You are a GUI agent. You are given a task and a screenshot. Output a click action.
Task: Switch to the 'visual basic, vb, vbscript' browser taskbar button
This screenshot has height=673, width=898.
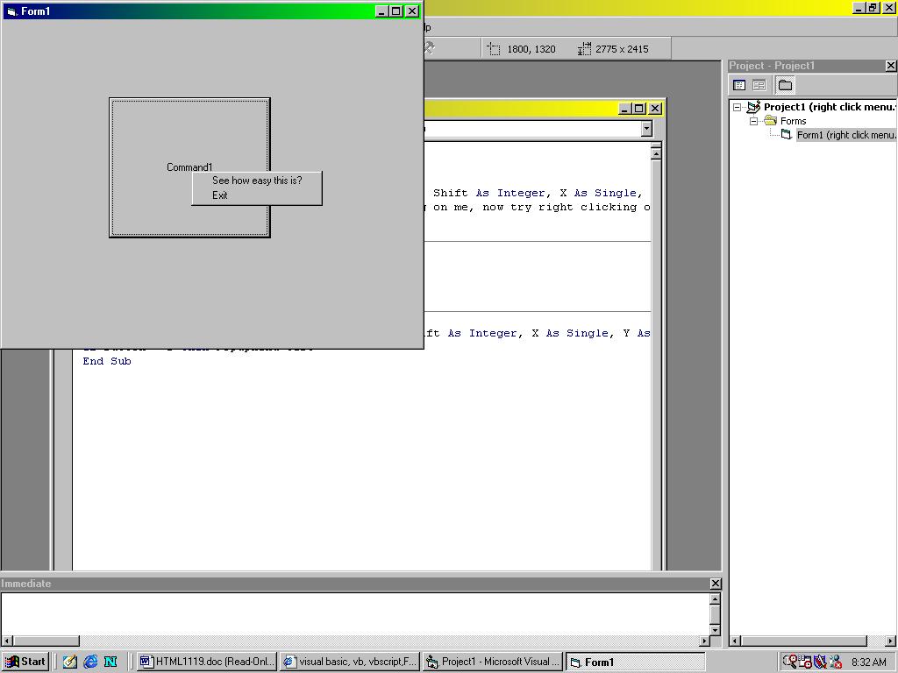coord(350,662)
